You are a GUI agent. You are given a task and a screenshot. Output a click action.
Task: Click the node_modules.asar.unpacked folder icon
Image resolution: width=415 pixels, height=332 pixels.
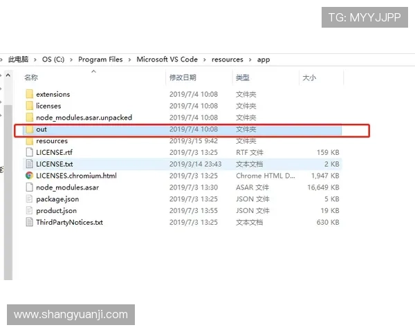[29, 118]
